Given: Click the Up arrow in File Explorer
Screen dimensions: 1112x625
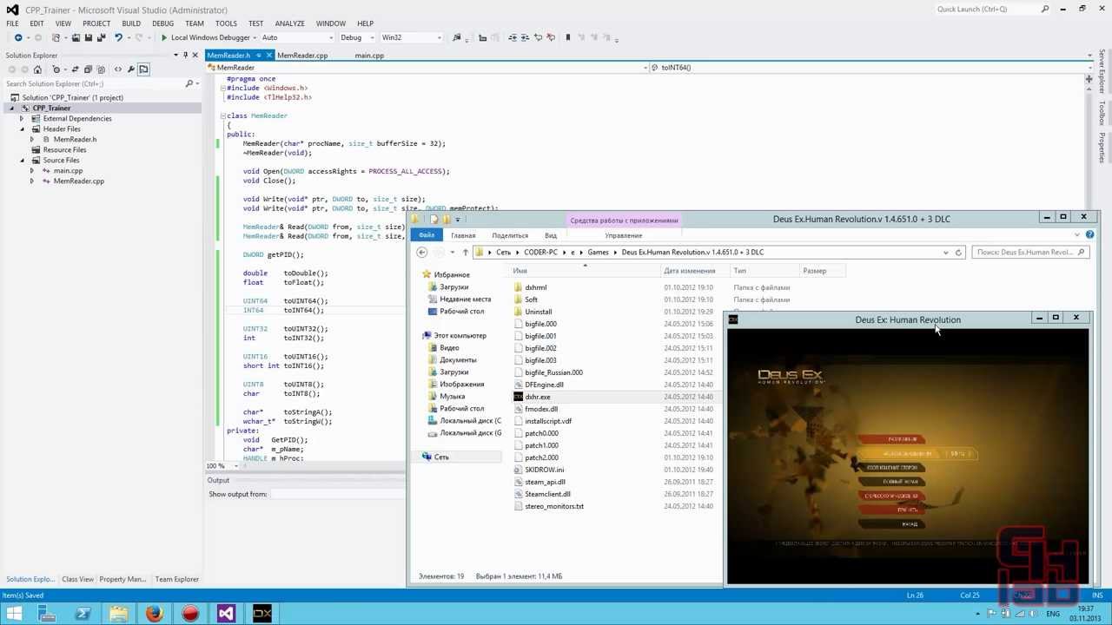Looking at the screenshot, I should pos(465,252).
